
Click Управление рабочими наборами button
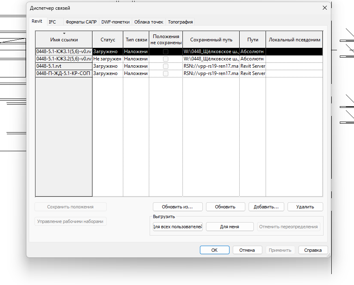pyautogui.click(x=71, y=221)
